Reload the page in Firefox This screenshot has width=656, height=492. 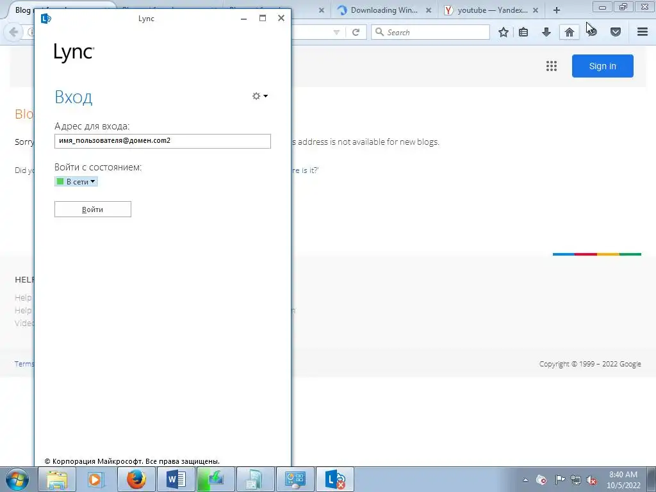[356, 32]
